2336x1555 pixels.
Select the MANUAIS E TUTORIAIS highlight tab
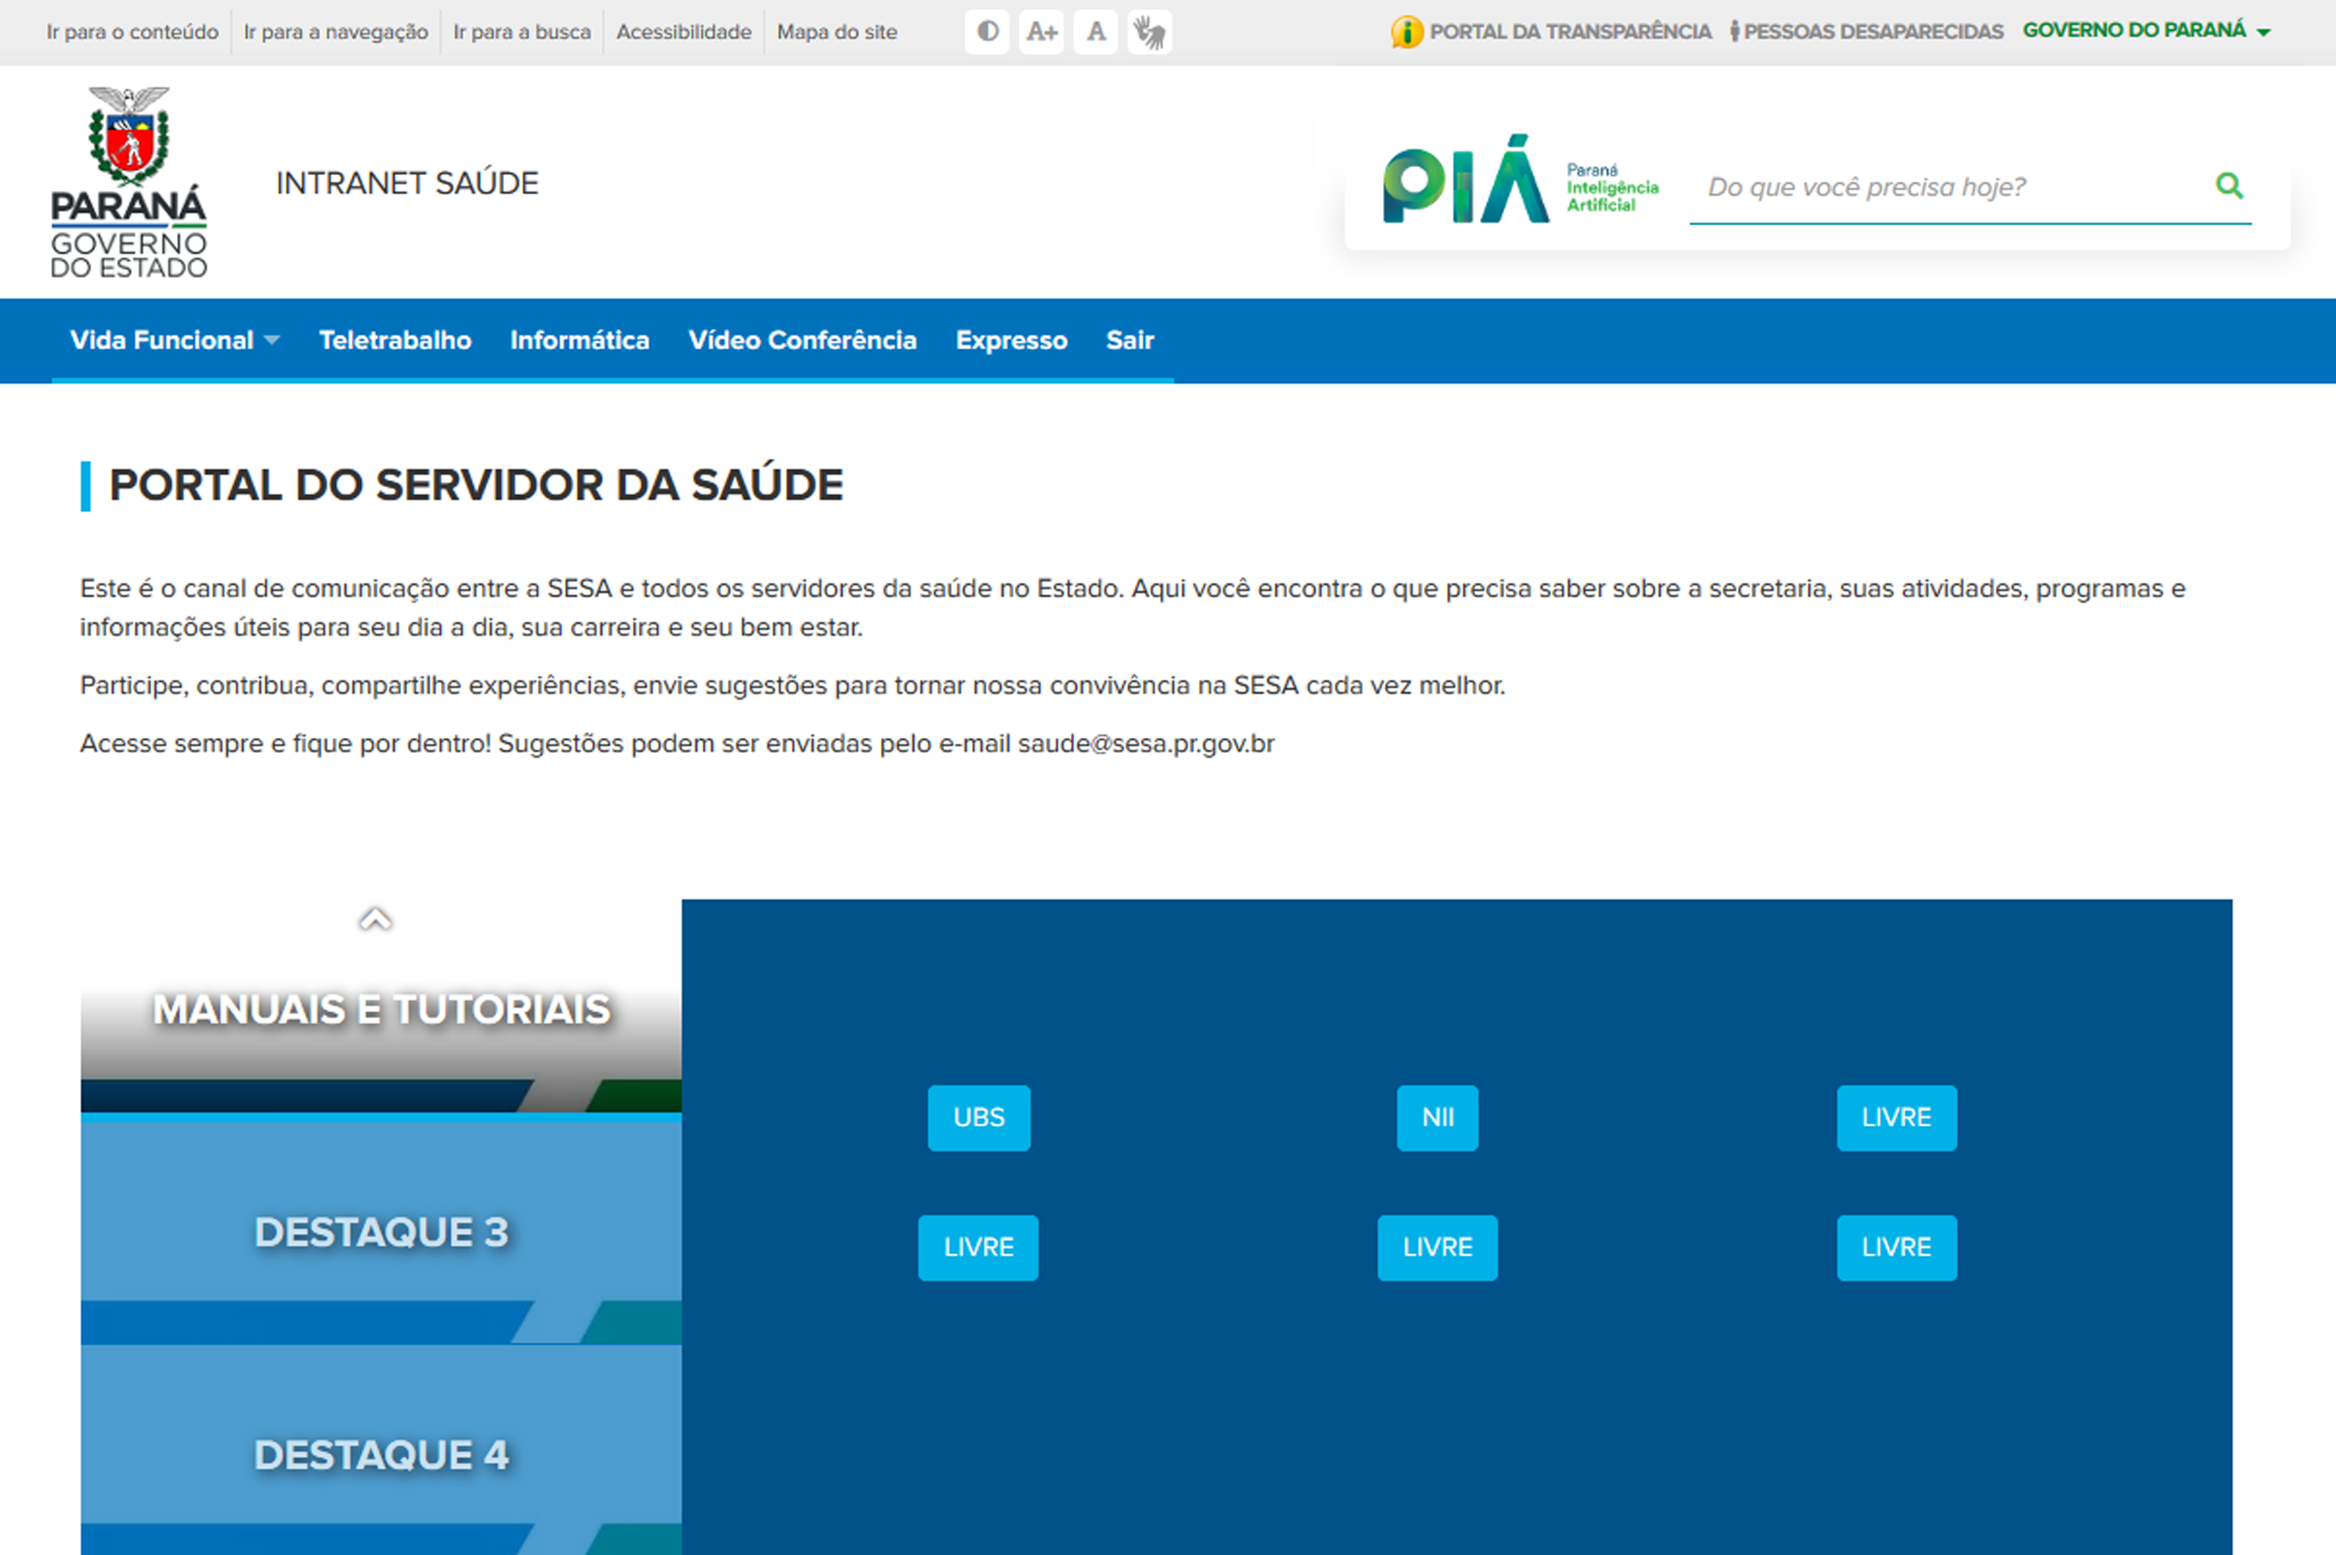coord(381,1009)
